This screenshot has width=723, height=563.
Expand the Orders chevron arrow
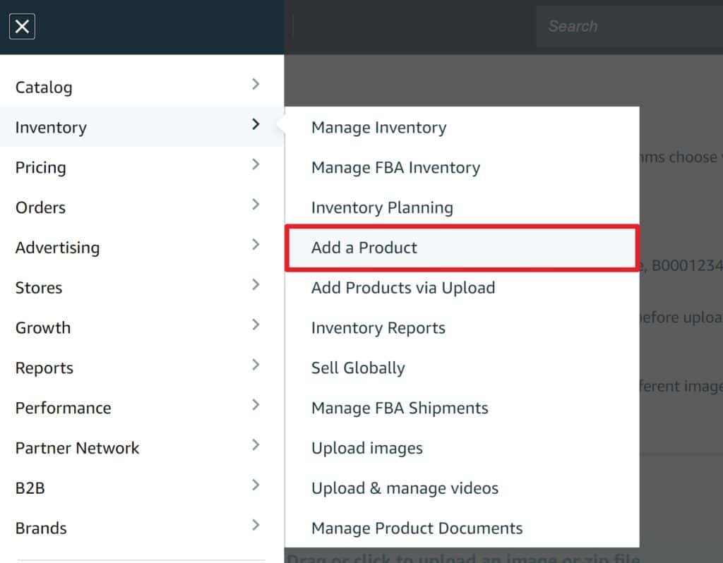(x=256, y=205)
